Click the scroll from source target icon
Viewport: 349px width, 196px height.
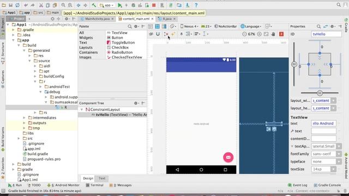click(52, 19)
